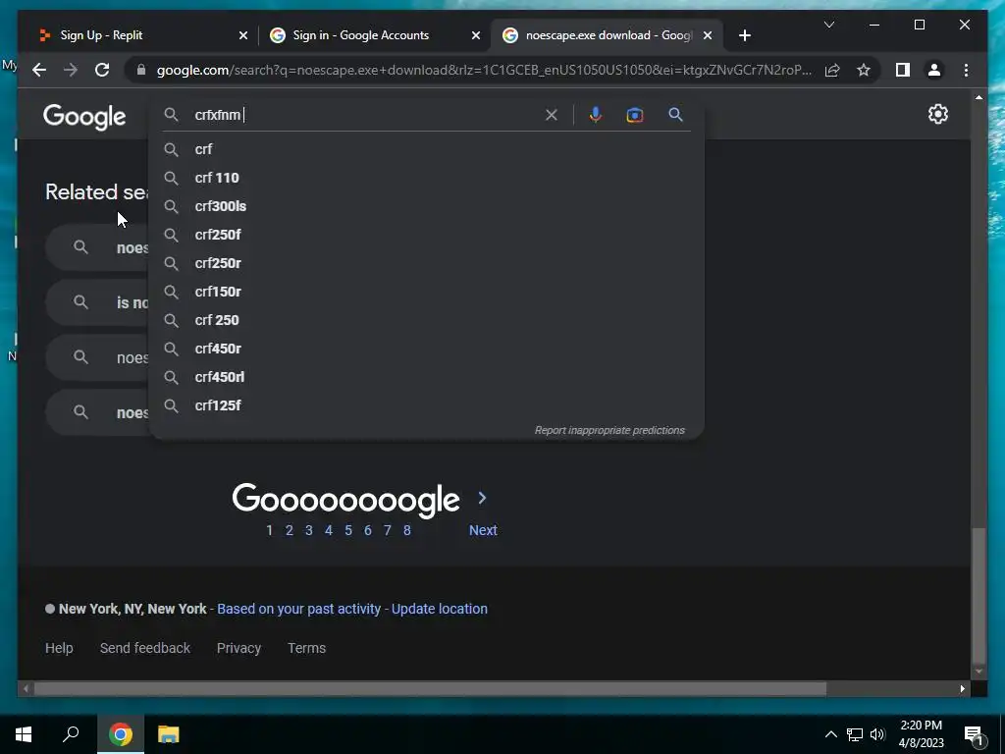Click the browser address bar URL
The width and height of the screenshot is (1005, 754).
[484, 70]
